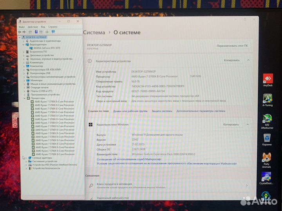The image size is (282, 211).
Task: Open the A-Tuning desktop shortcut
Action: click(x=268, y=100)
